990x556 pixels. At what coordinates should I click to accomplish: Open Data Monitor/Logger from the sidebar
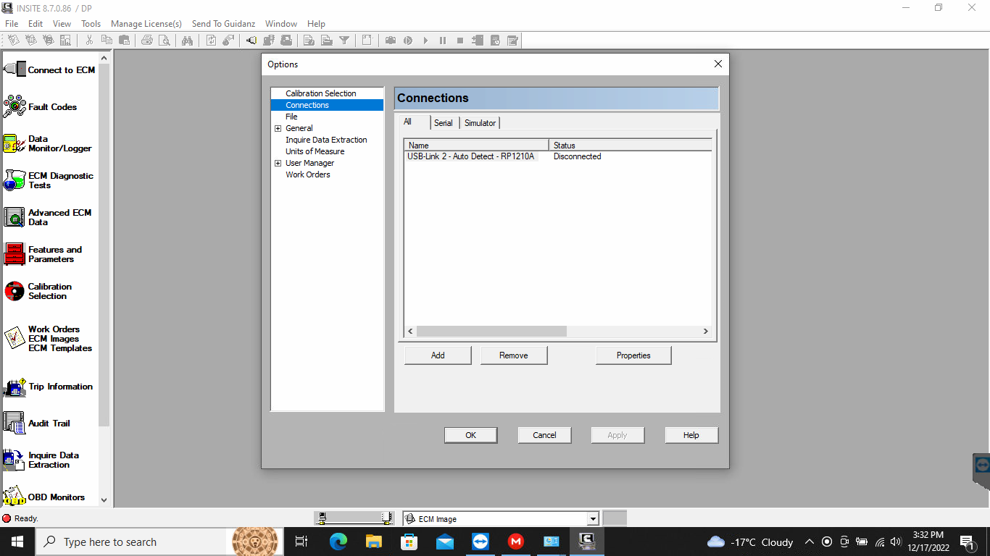pyautogui.click(x=49, y=143)
